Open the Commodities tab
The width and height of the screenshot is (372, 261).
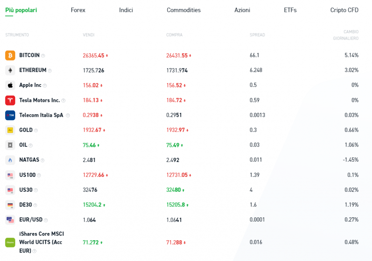pyautogui.click(x=183, y=10)
